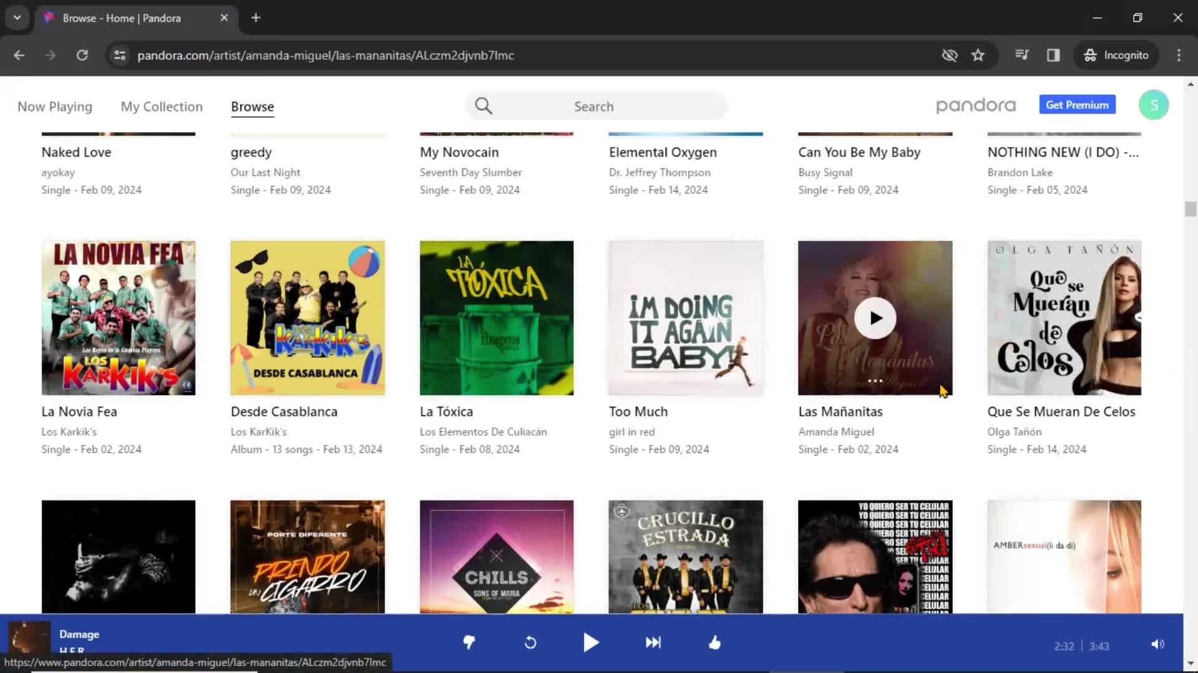Click the thumbs down icon
This screenshot has width=1198, height=673.
coord(468,644)
